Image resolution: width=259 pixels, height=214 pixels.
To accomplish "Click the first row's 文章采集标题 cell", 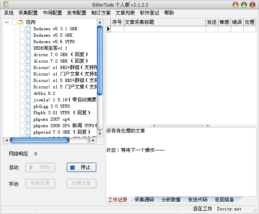I will click(164, 29).
